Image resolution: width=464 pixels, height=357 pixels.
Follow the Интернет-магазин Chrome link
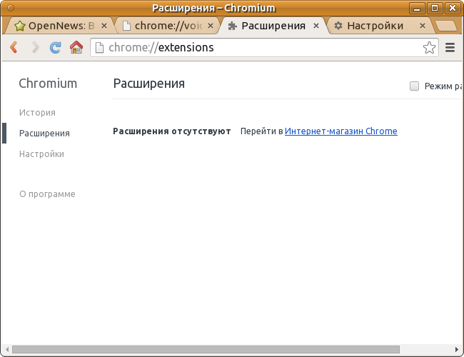341,131
